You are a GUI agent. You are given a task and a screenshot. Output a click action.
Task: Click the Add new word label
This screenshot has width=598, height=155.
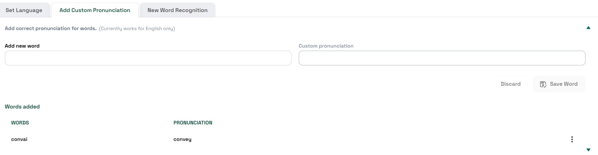click(22, 46)
